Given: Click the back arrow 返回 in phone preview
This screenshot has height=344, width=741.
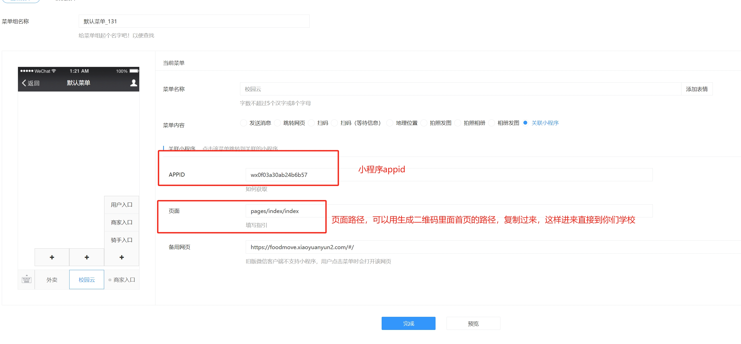Looking at the screenshot, I should click(31, 83).
